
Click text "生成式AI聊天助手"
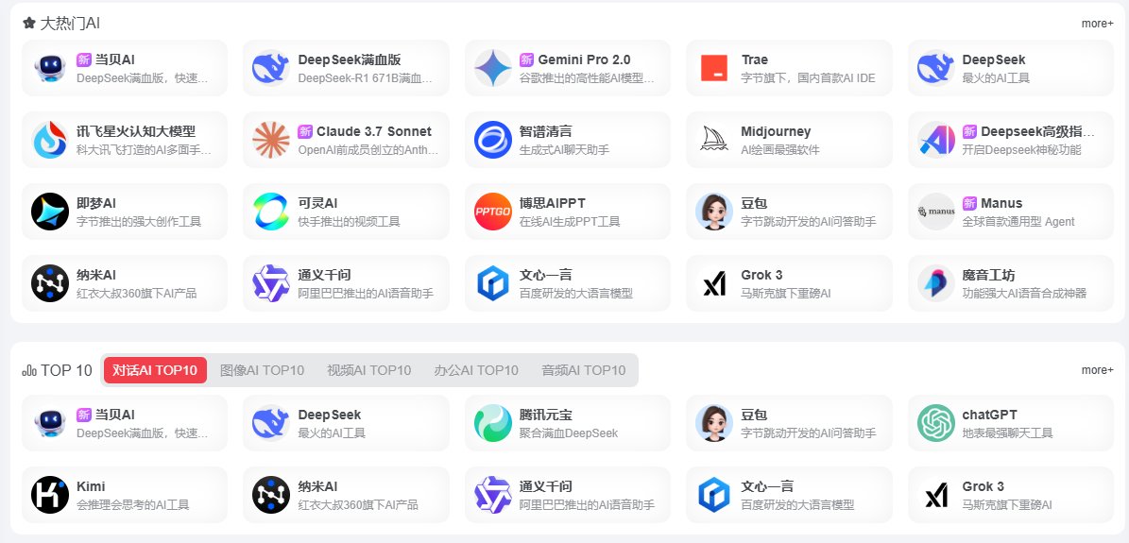click(x=564, y=150)
